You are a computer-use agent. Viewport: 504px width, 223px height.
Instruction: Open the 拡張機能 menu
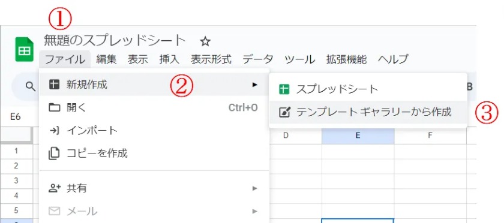click(x=347, y=59)
